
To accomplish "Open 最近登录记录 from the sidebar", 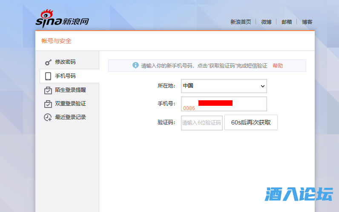I will pos(70,117).
